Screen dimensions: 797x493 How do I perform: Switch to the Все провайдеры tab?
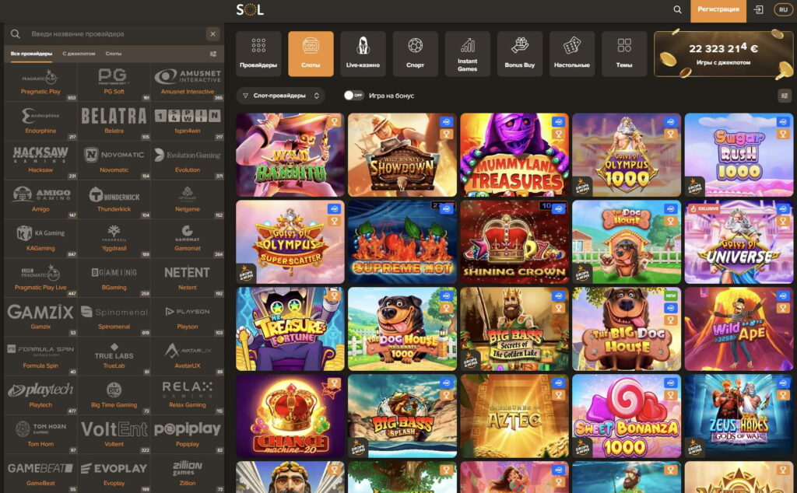pos(31,54)
